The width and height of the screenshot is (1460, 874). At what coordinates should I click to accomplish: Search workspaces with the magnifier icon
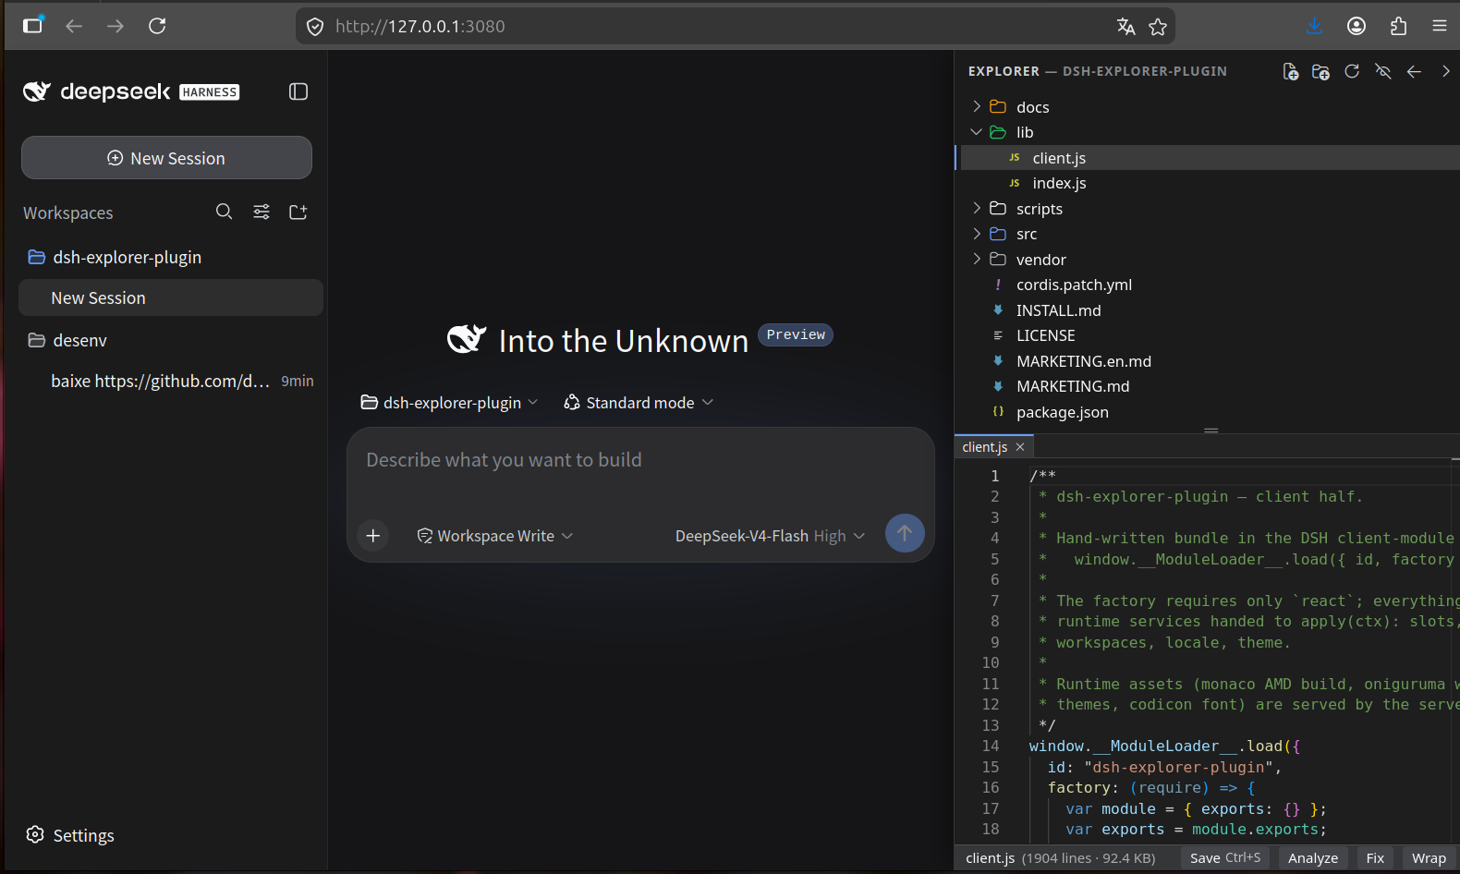click(x=224, y=212)
